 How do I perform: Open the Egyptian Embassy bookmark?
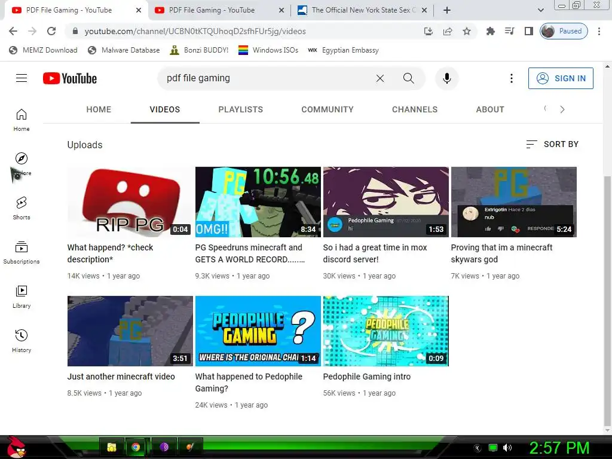point(343,50)
